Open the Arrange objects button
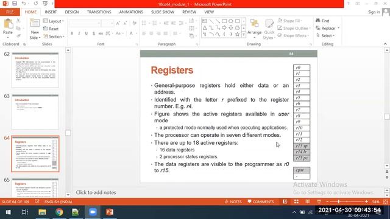Image resolution: width=390 pixels, height=219 pixels. coord(254,29)
